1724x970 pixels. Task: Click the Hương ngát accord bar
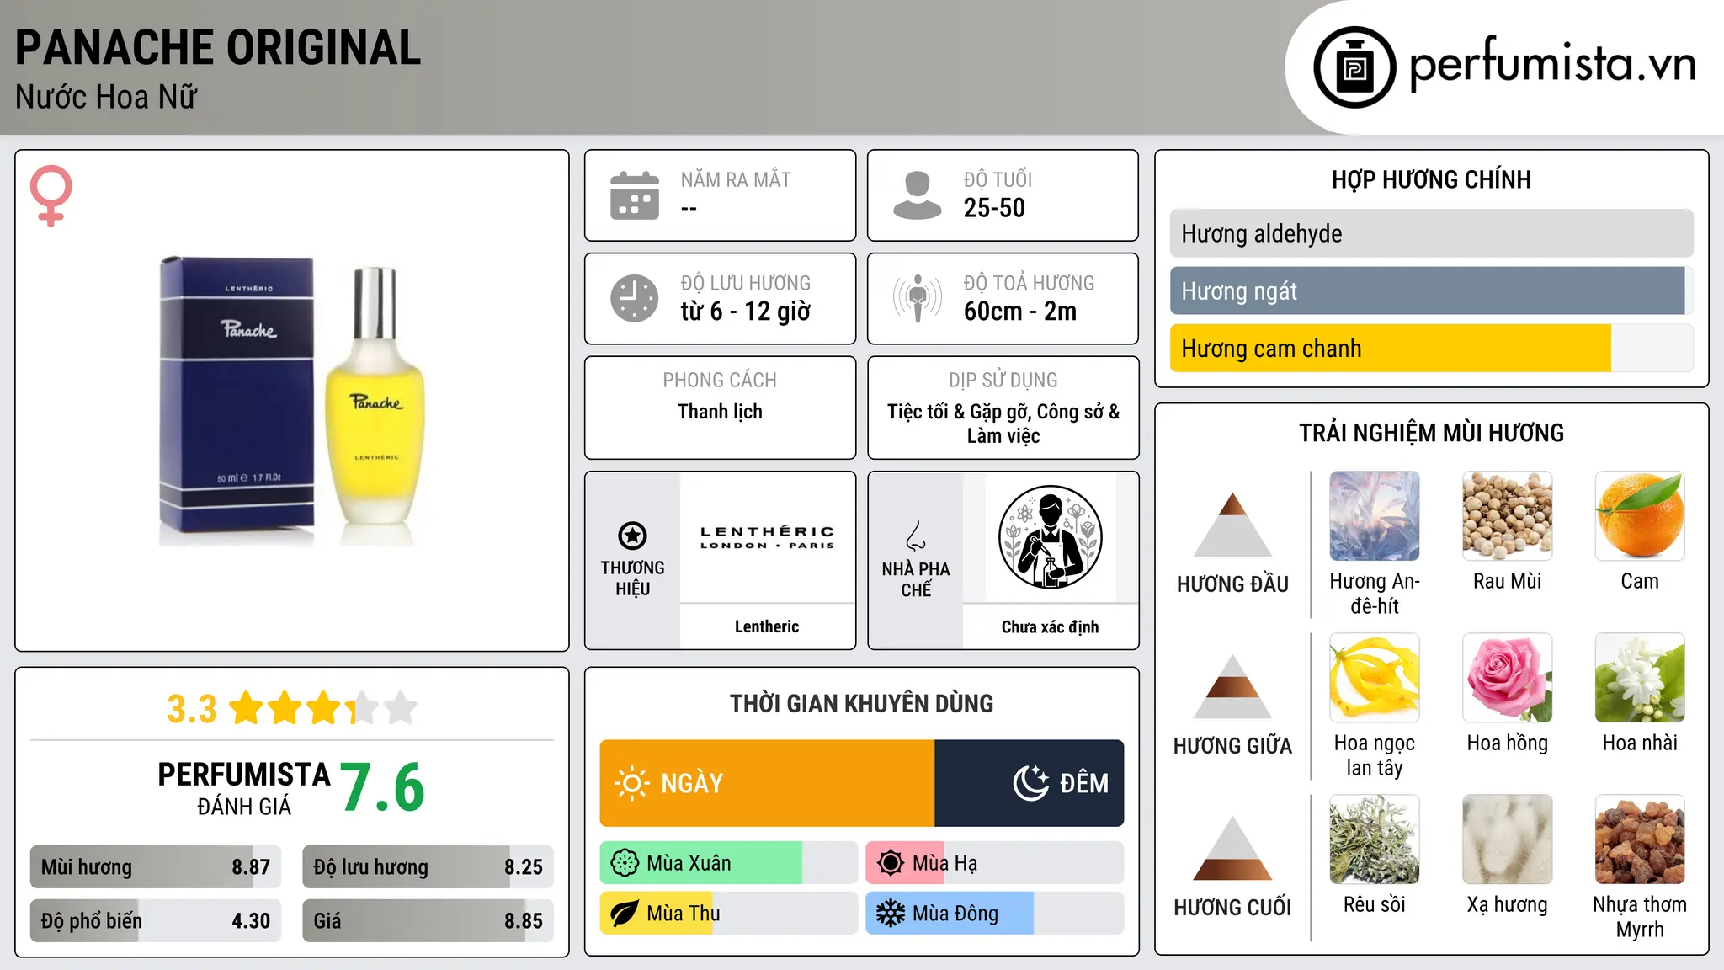pyautogui.click(x=1431, y=290)
